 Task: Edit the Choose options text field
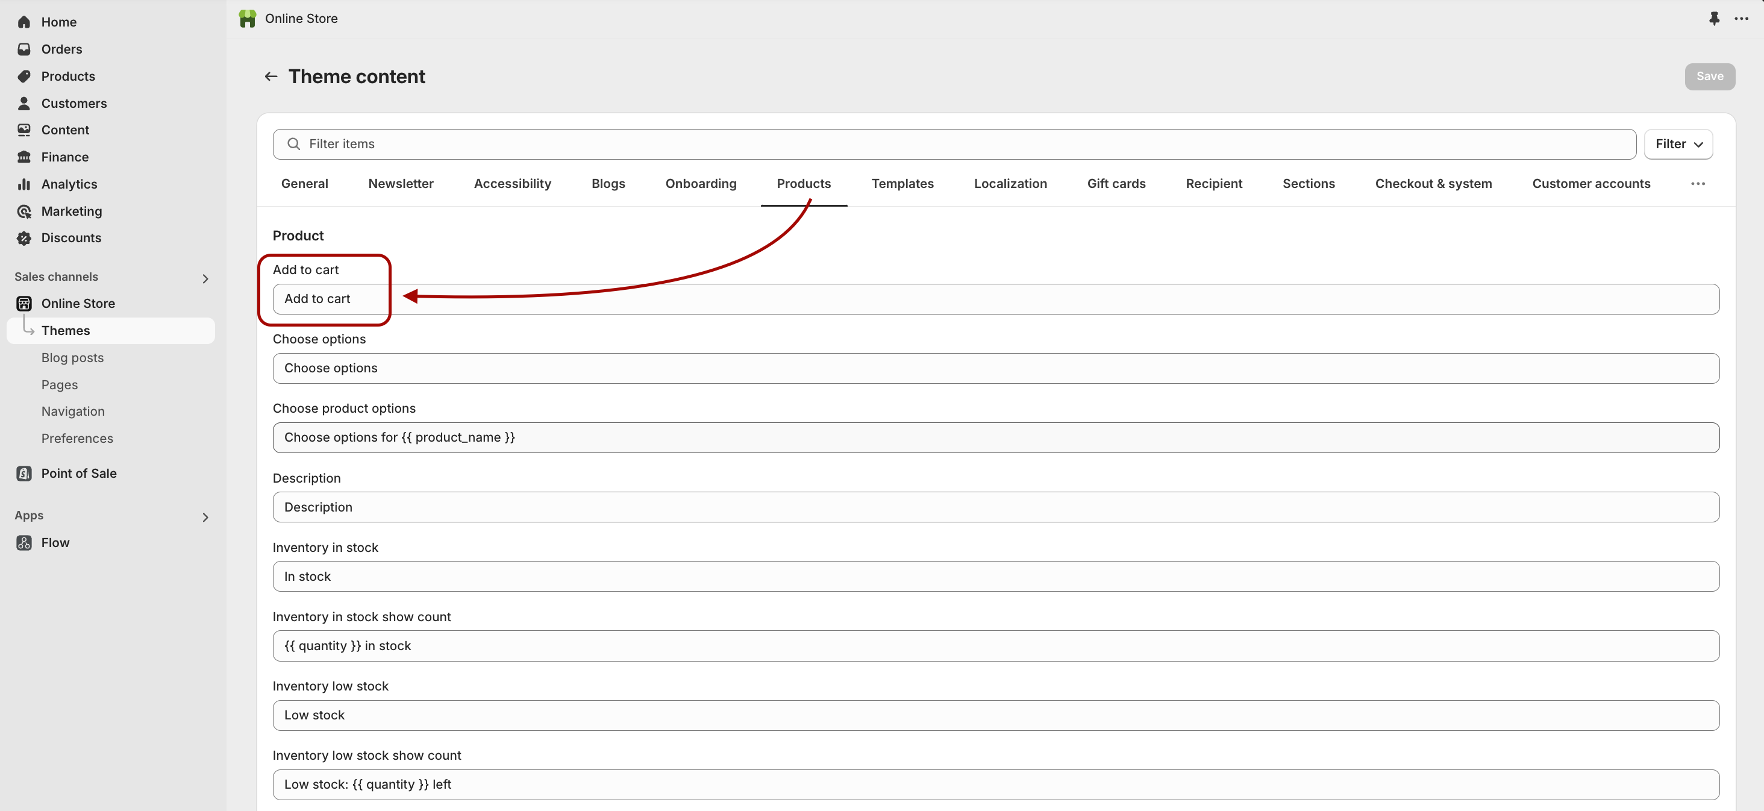(x=996, y=368)
